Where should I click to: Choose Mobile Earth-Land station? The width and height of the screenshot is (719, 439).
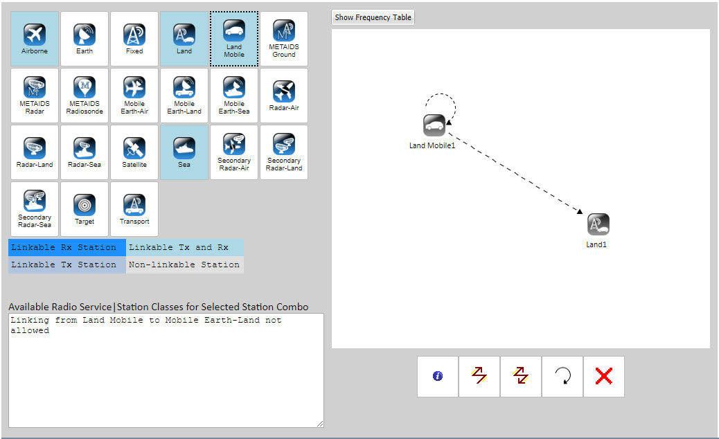click(184, 96)
